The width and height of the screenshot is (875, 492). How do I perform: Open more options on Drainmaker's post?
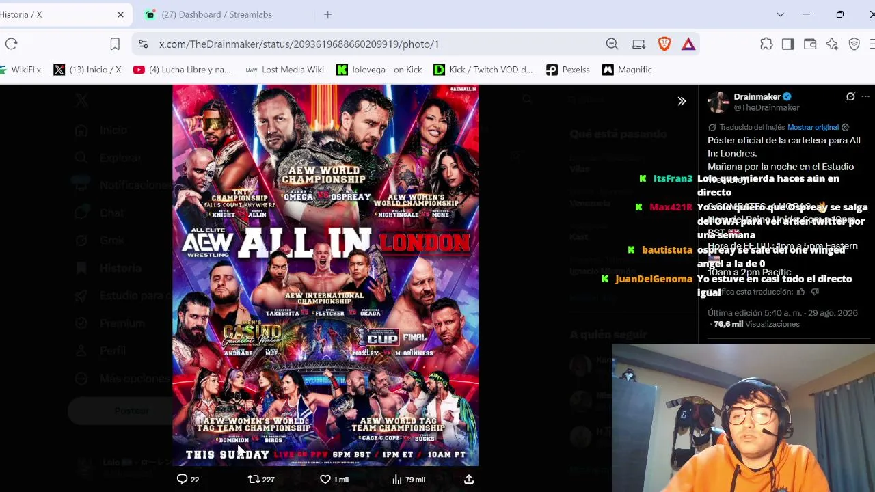tap(865, 97)
